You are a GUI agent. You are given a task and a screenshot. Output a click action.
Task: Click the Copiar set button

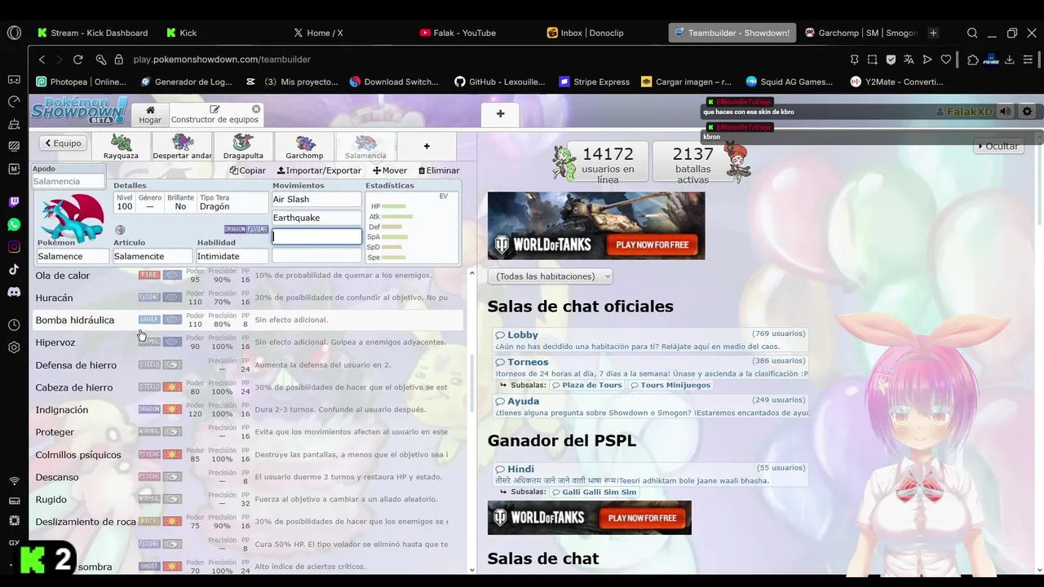[248, 170]
